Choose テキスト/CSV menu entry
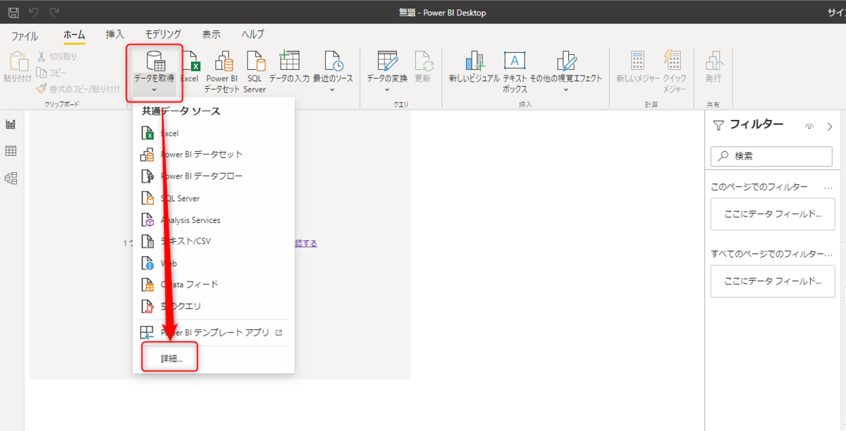This screenshot has width=846, height=431. click(214, 241)
